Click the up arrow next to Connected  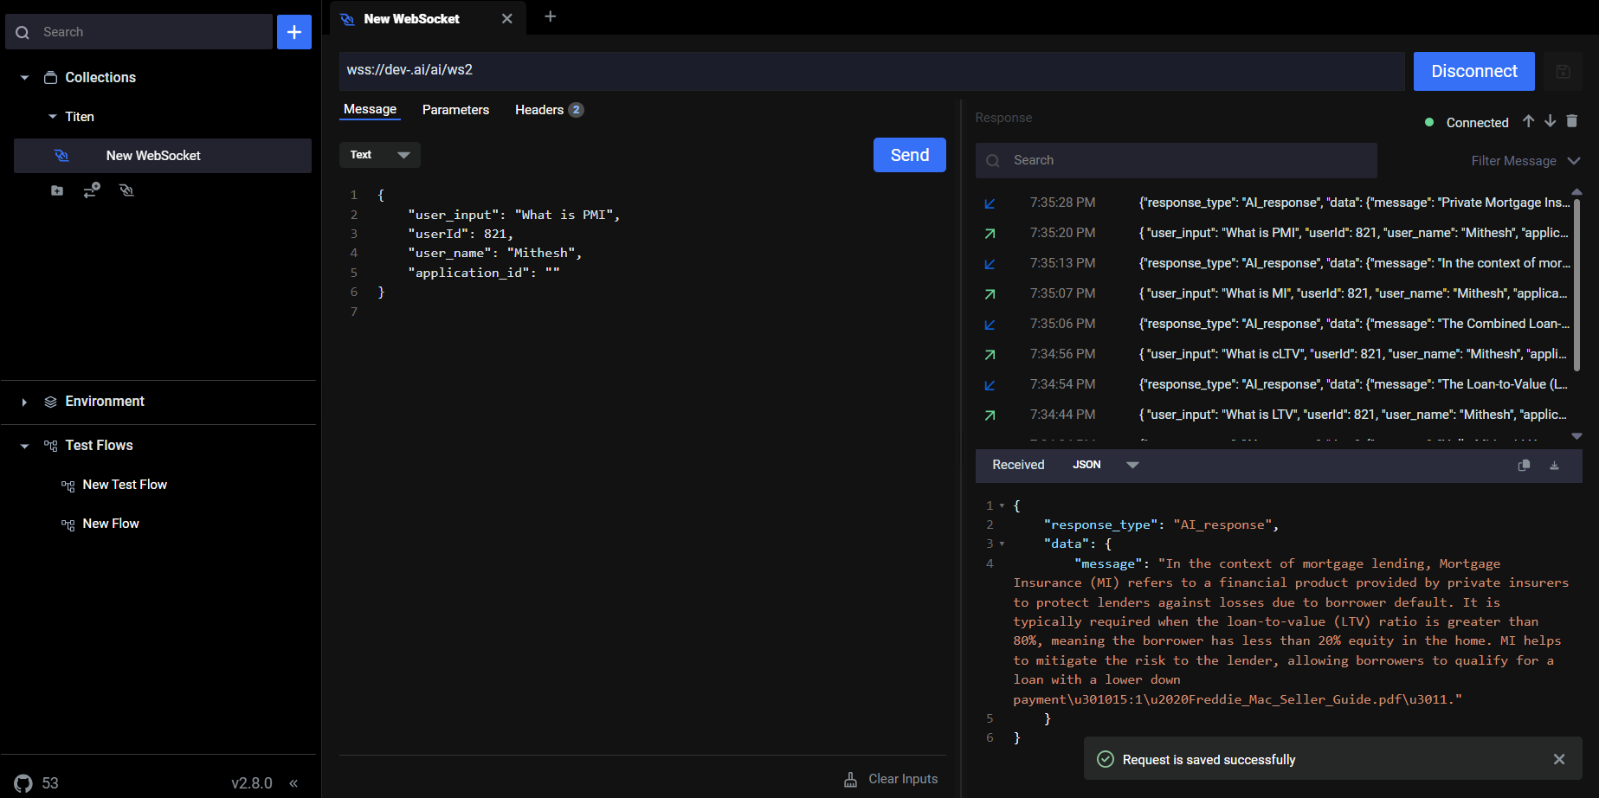tap(1528, 121)
